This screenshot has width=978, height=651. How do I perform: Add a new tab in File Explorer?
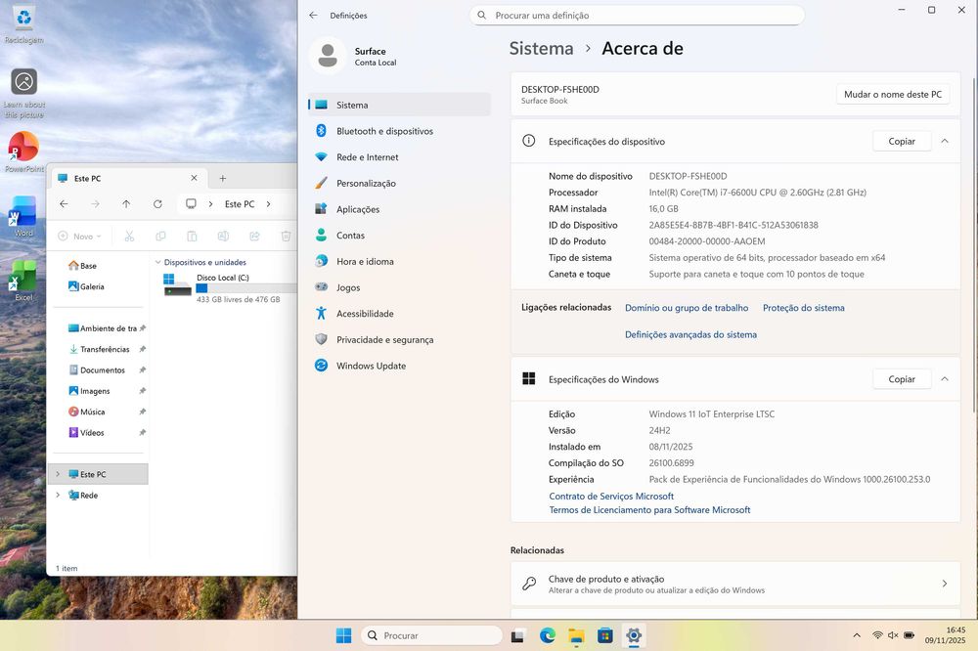tap(223, 178)
